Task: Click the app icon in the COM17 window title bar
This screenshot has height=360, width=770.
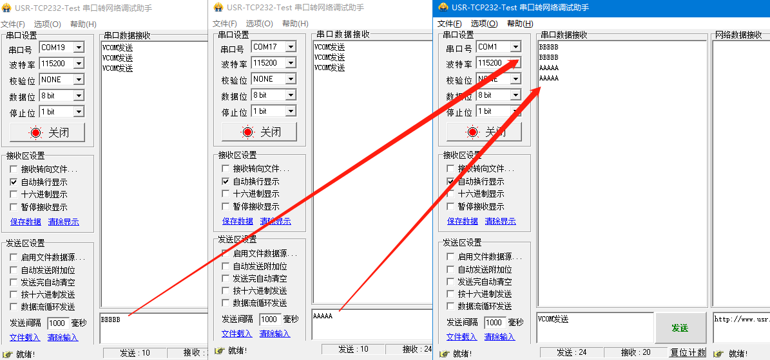Action: pos(218,7)
